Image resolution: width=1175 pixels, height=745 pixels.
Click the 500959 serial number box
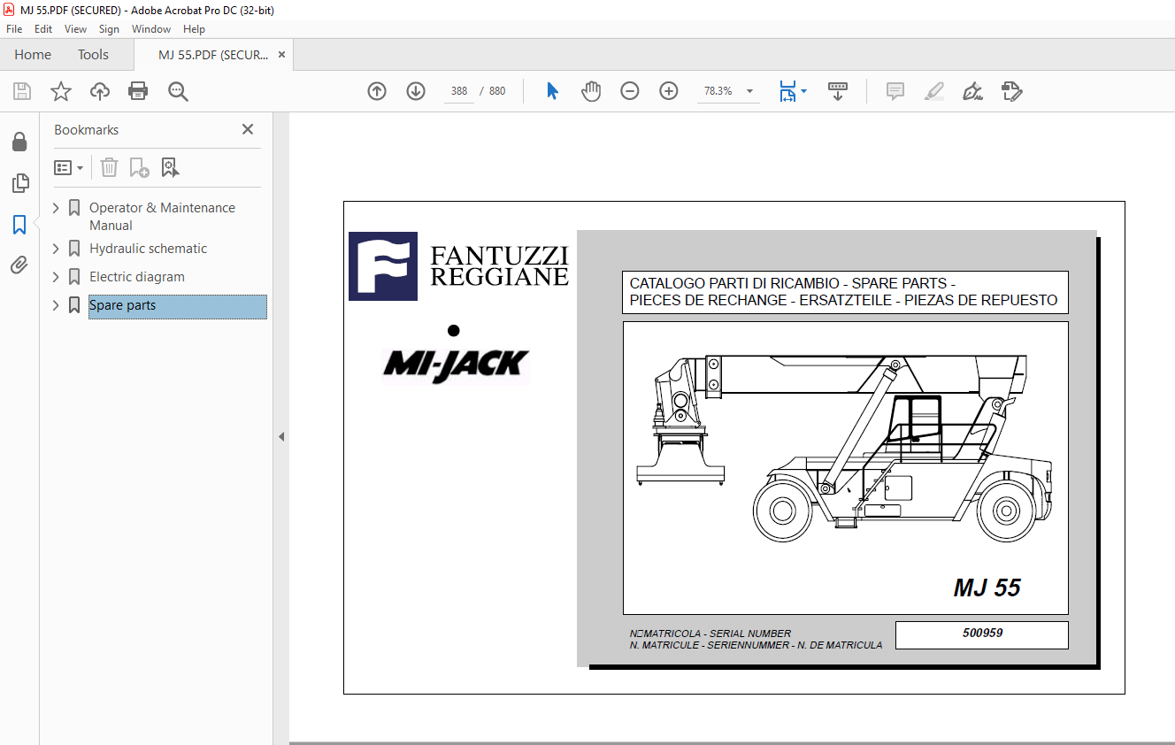(x=982, y=634)
